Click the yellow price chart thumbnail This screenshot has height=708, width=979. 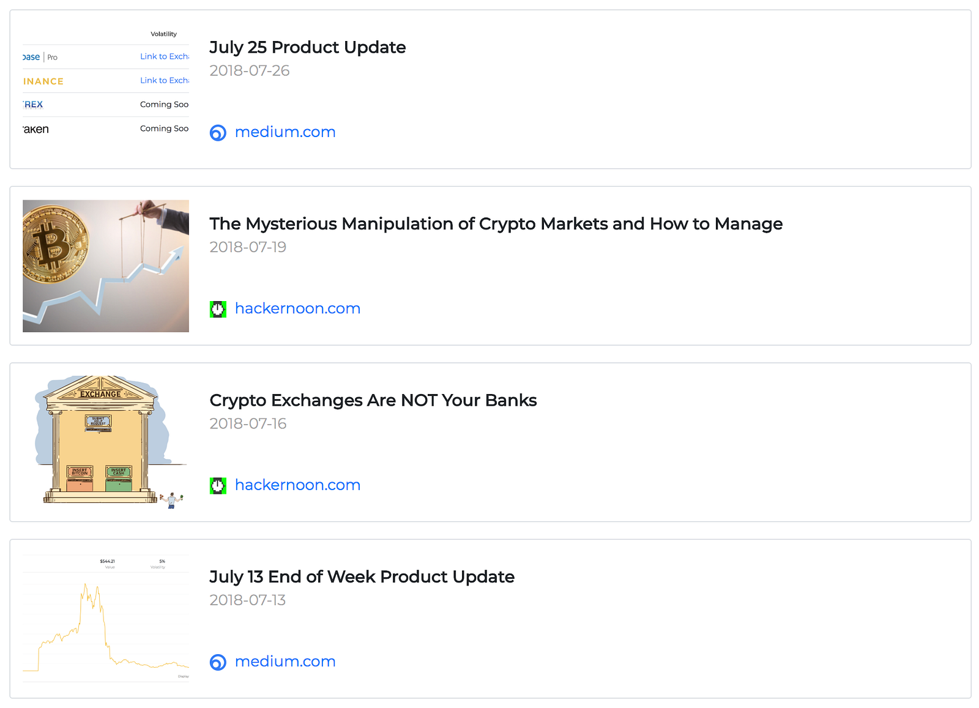pos(106,619)
